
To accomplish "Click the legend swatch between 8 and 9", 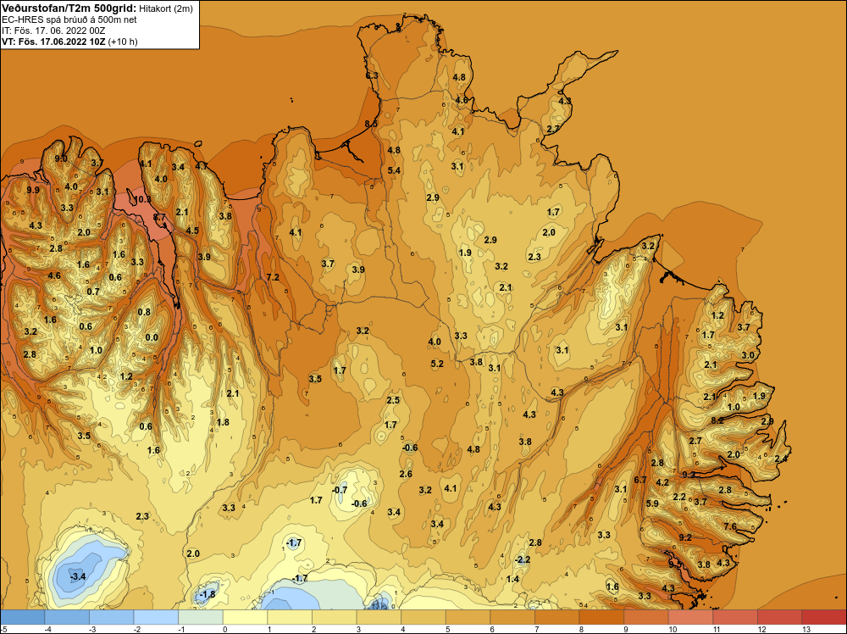I will (601, 617).
